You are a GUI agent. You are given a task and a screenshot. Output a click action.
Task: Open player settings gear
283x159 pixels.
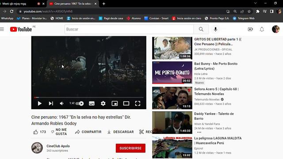[x=103, y=103]
